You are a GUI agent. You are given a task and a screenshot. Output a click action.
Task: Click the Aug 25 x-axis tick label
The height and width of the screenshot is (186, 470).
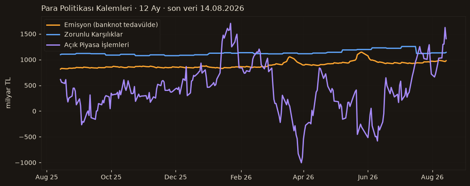click(47, 177)
